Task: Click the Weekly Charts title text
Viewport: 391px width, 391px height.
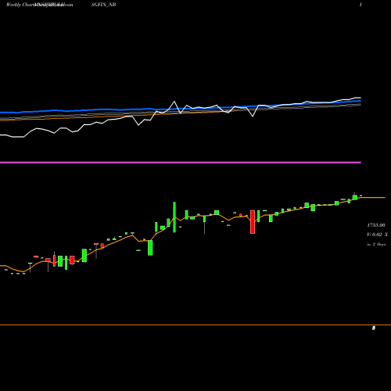Action: 22,5
